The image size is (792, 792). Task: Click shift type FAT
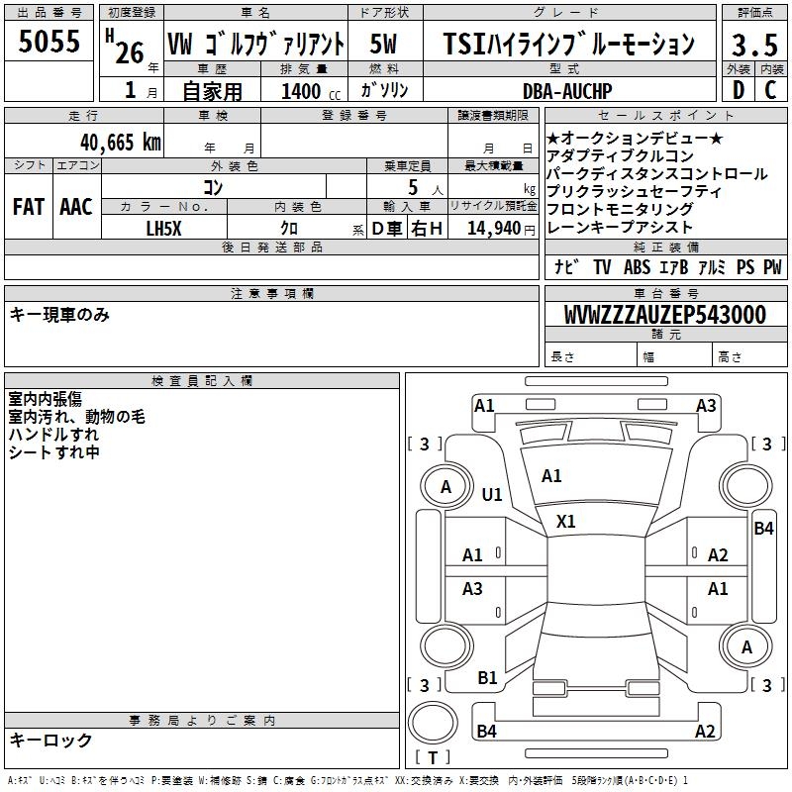point(29,207)
